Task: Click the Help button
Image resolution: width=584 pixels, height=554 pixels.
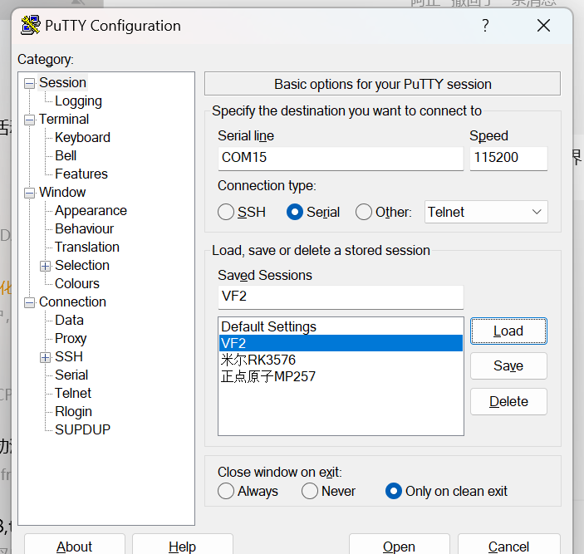Action: tap(182, 545)
